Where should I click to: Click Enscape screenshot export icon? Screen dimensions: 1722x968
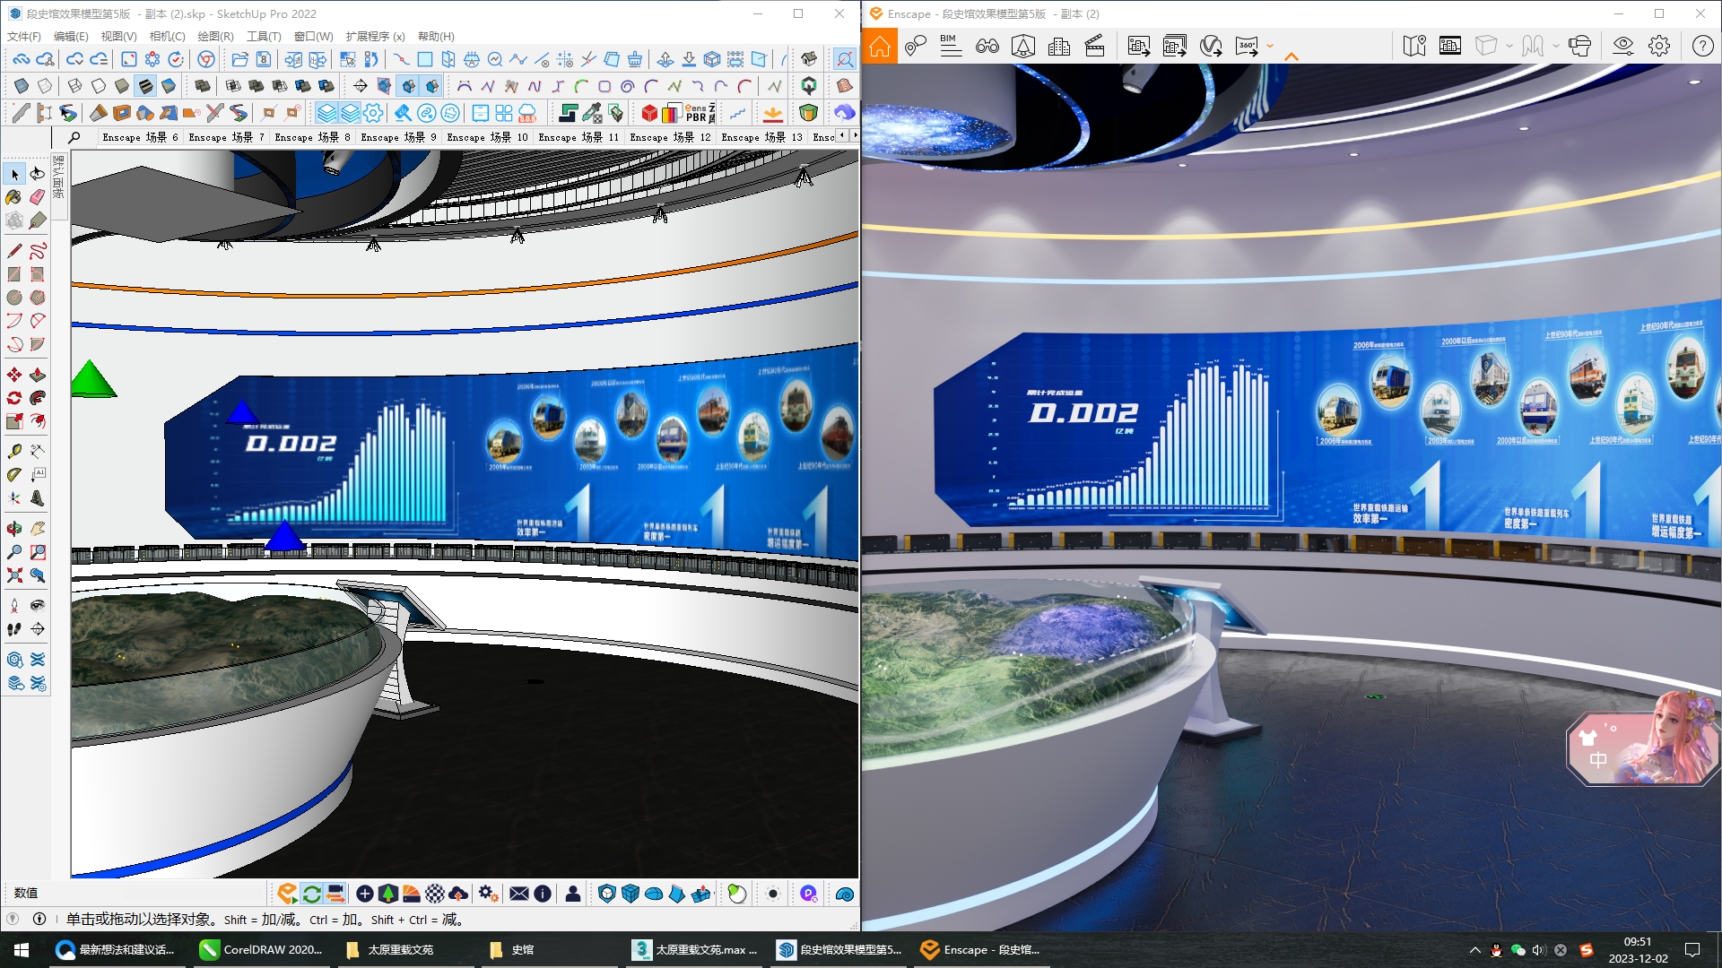tap(1138, 46)
